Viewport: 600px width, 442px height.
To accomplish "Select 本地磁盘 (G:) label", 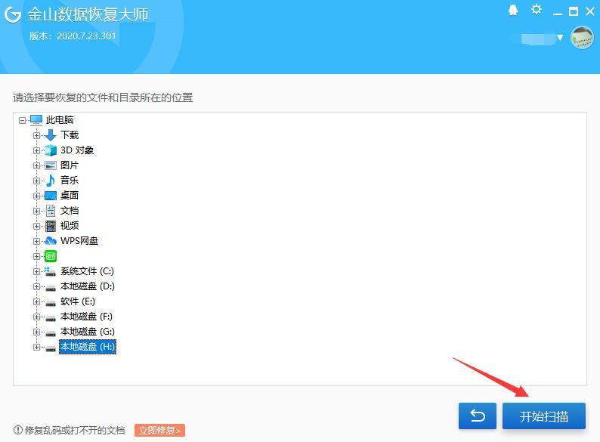I will pos(88,332).
